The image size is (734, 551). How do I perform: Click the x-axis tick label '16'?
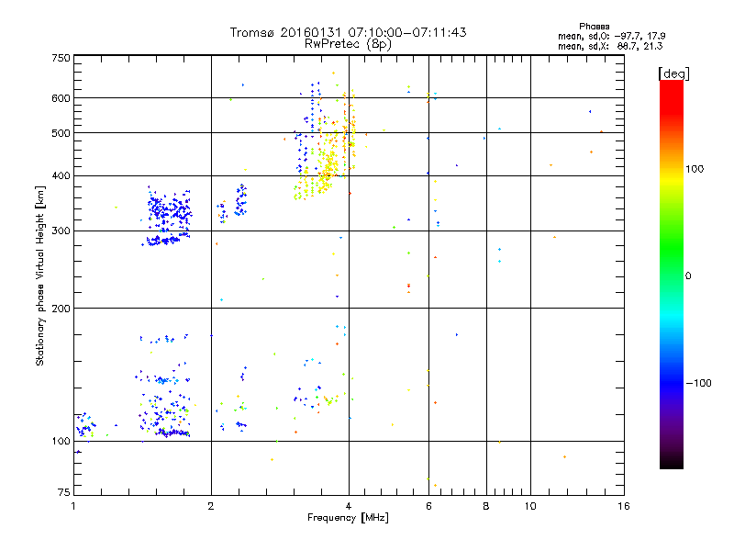point(624,506)
